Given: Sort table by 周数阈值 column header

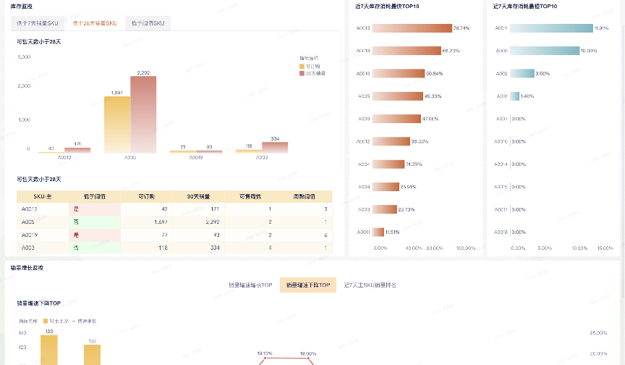Looking at the screenshot, I should pos(304,196).
